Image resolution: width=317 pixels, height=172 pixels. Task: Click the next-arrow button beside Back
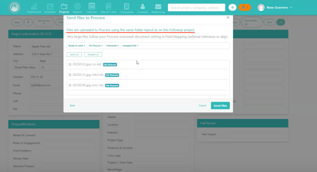pos(28,22)
